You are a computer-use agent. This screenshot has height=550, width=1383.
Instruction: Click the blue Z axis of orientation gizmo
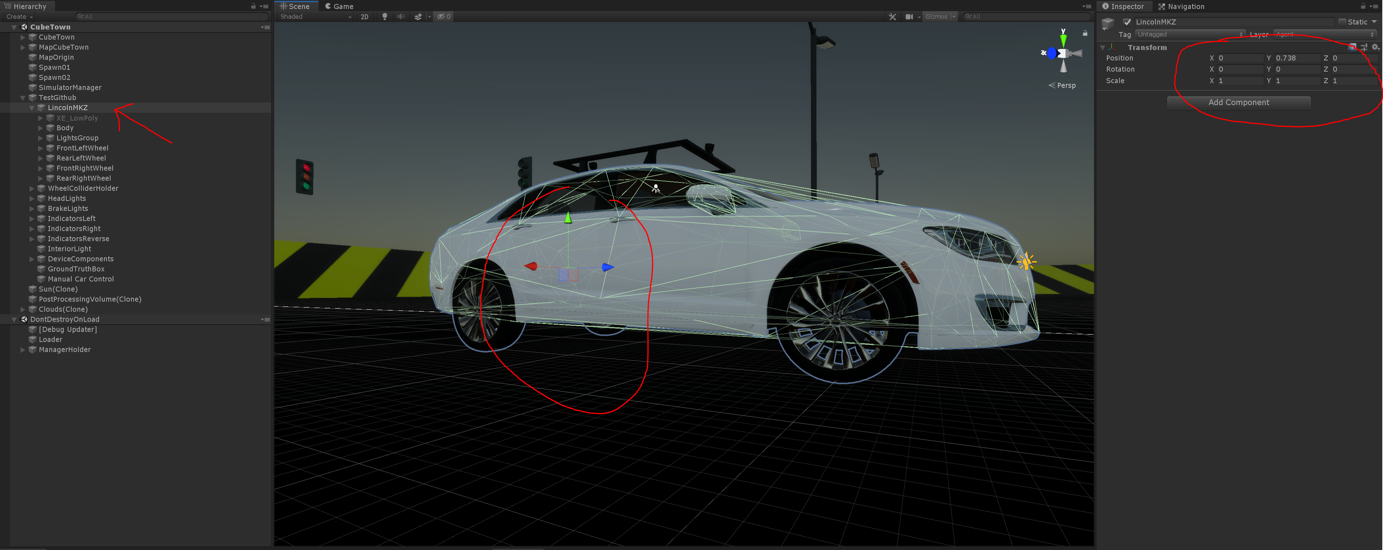1052,53
